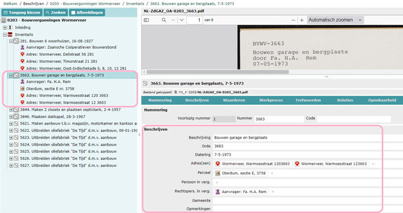Image resolution: width=403 pixels, height=213 pixels.
Task: Zoom in the PDF with plus
Action: click(x=302, y=20)
